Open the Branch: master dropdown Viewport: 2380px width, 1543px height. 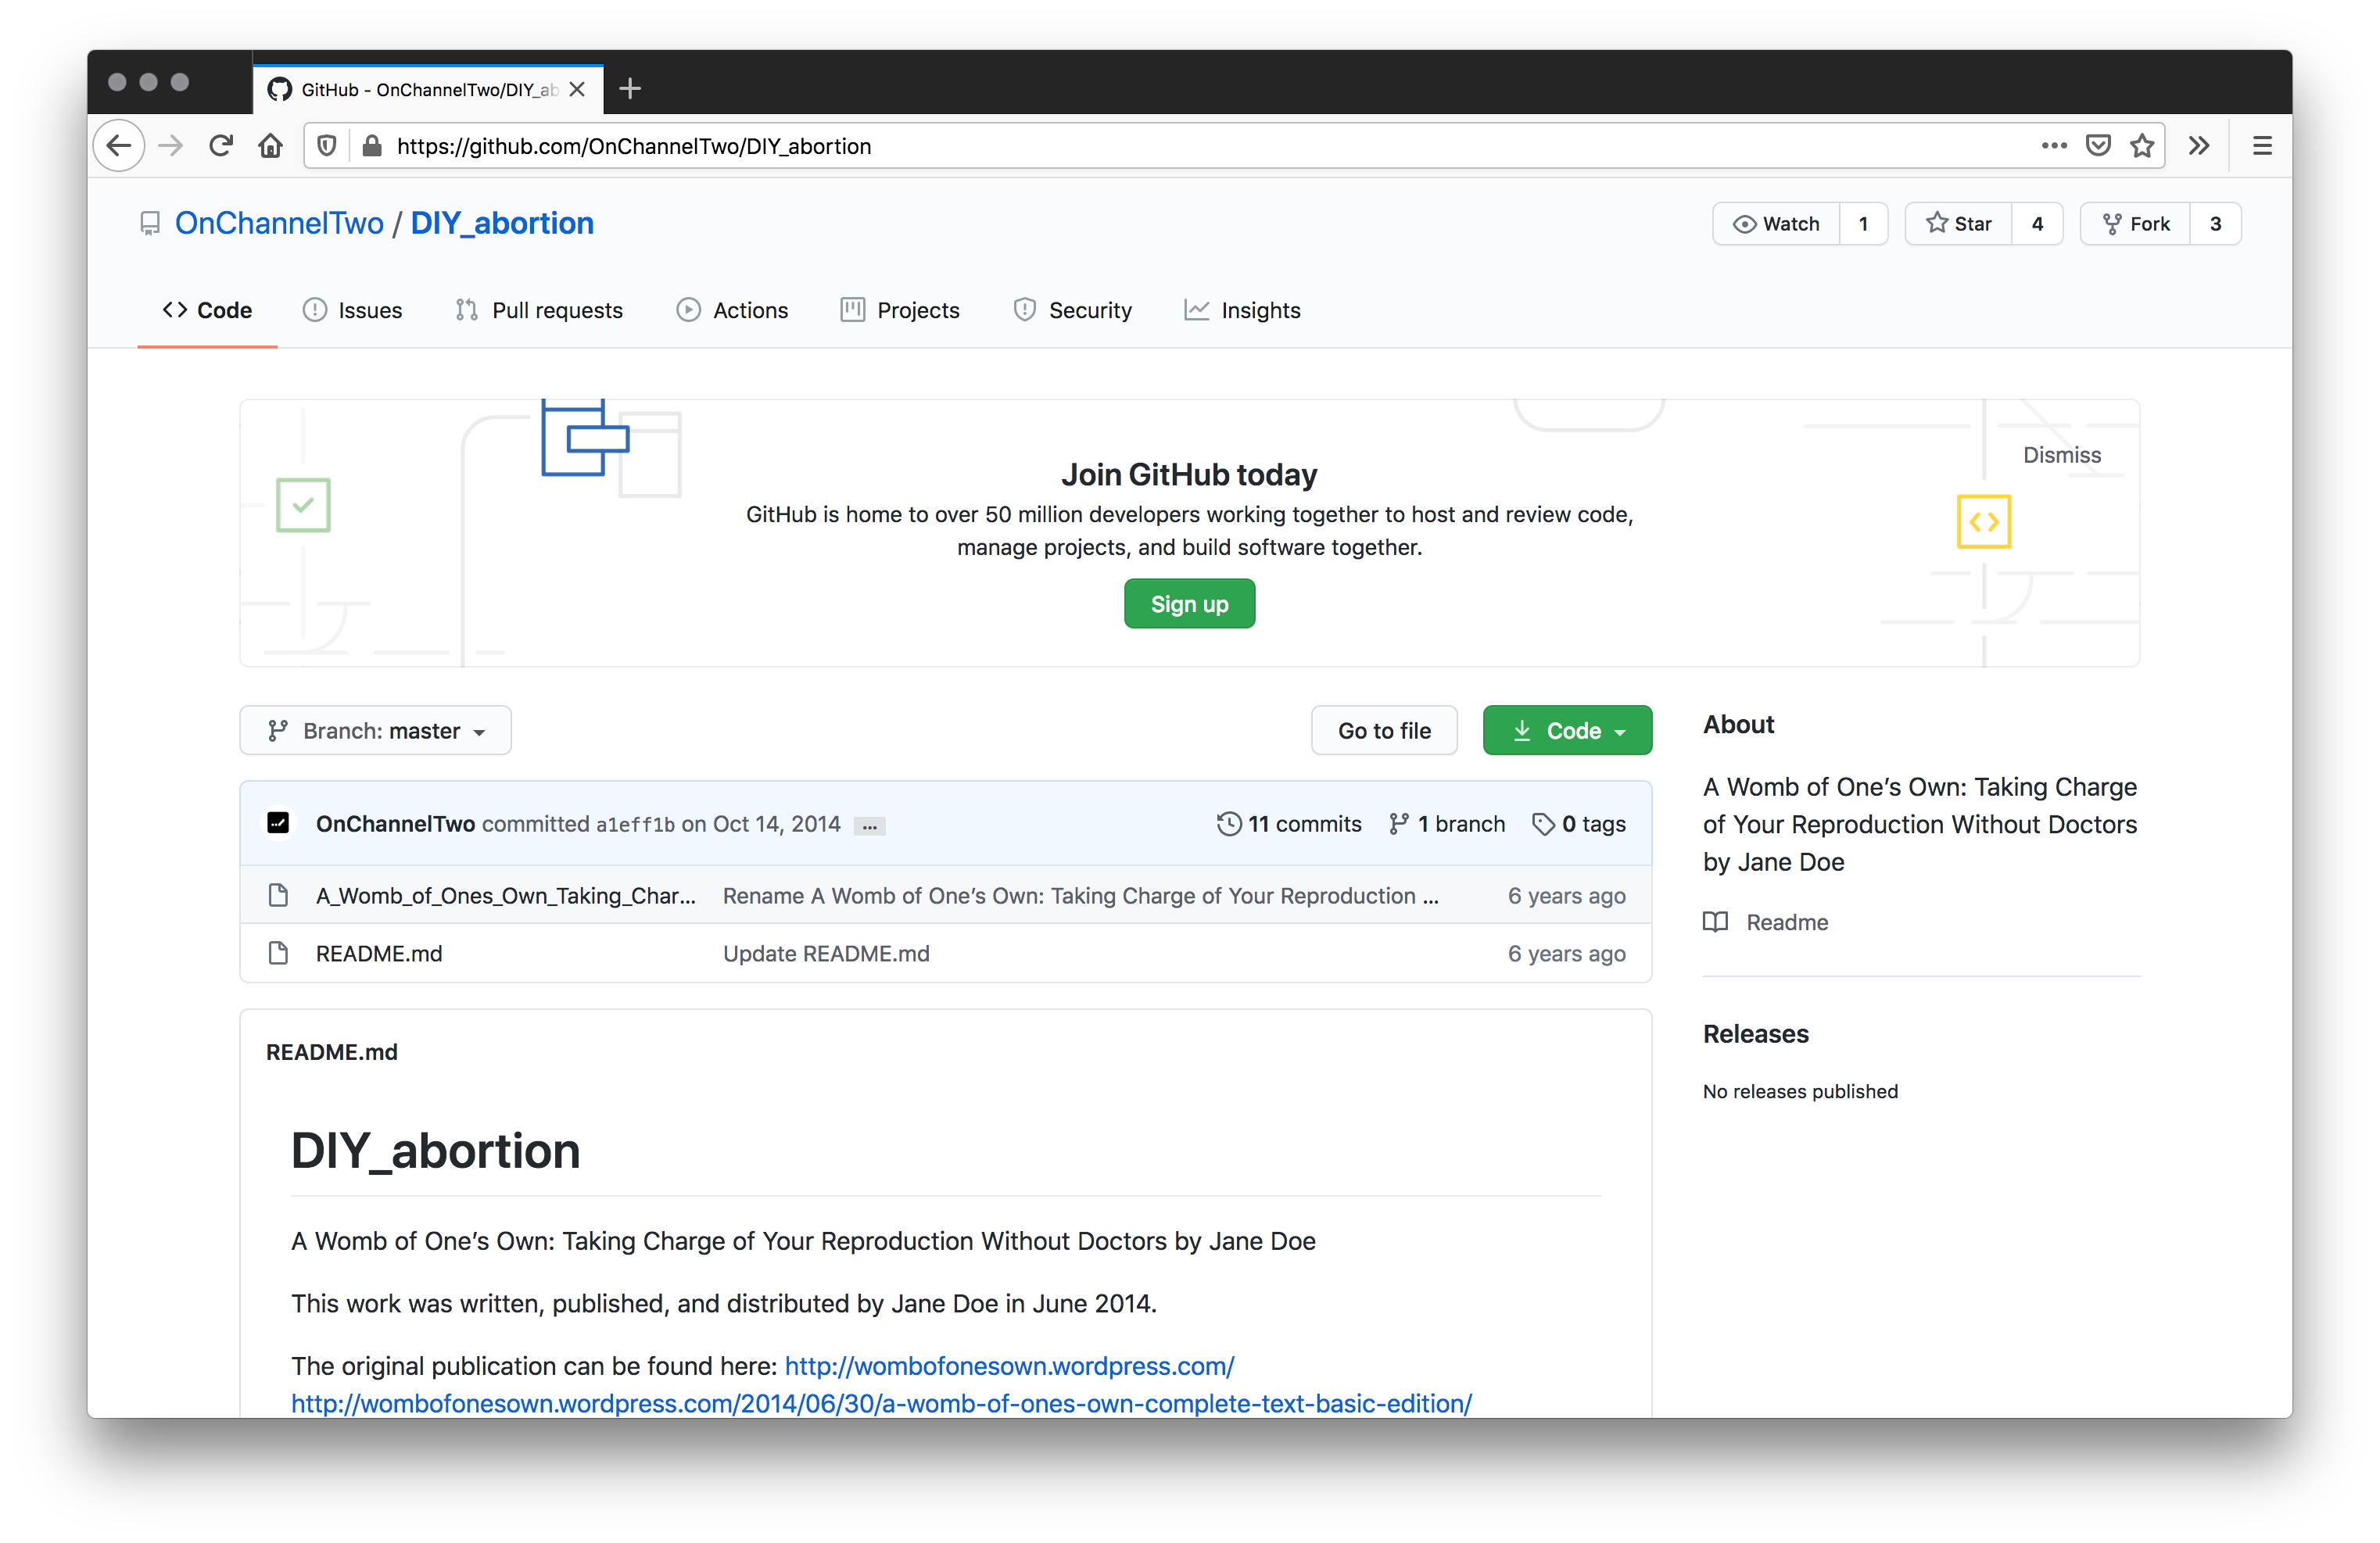point(375,731)
